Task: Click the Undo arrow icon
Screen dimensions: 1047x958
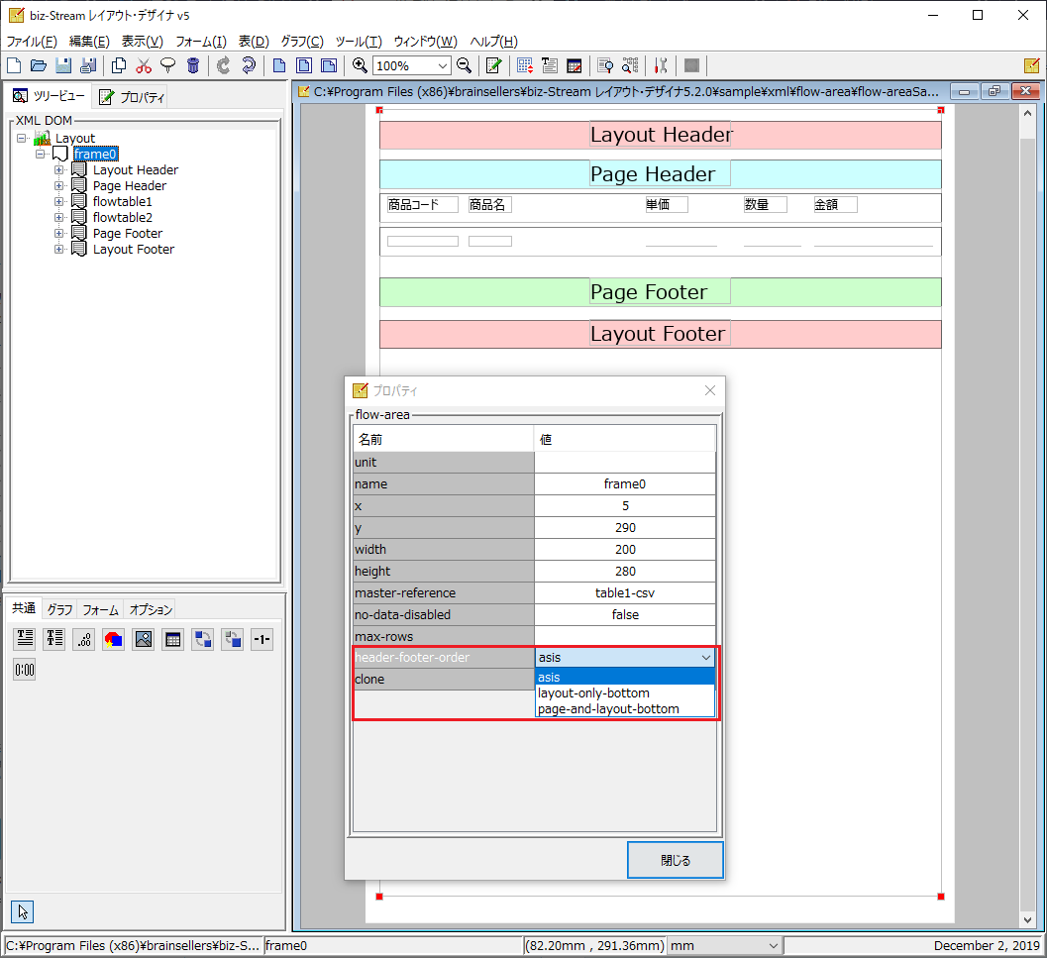Action: (224, 65)
